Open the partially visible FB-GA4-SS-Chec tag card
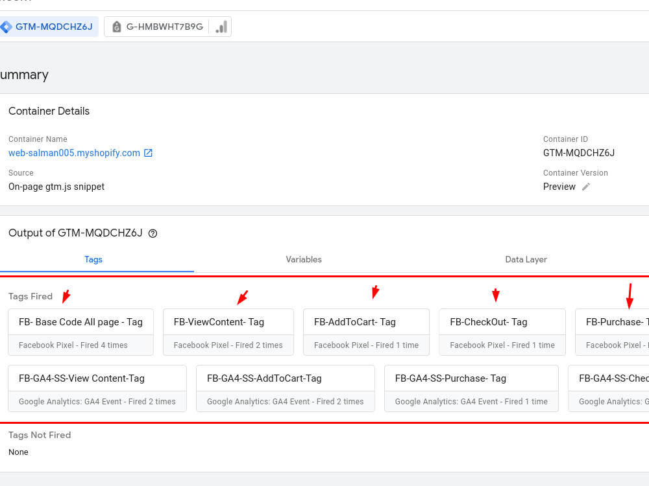The height and width of the screenshot is (486, 649). (x=609, y=388)
